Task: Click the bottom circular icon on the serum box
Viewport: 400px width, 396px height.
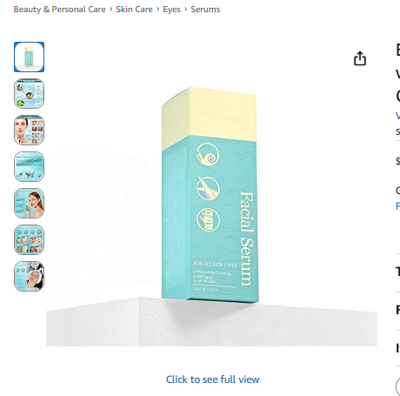Action: point(208,220)
